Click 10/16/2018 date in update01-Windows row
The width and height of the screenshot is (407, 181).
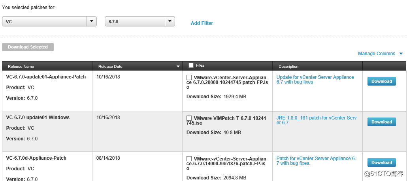[108, 117]
